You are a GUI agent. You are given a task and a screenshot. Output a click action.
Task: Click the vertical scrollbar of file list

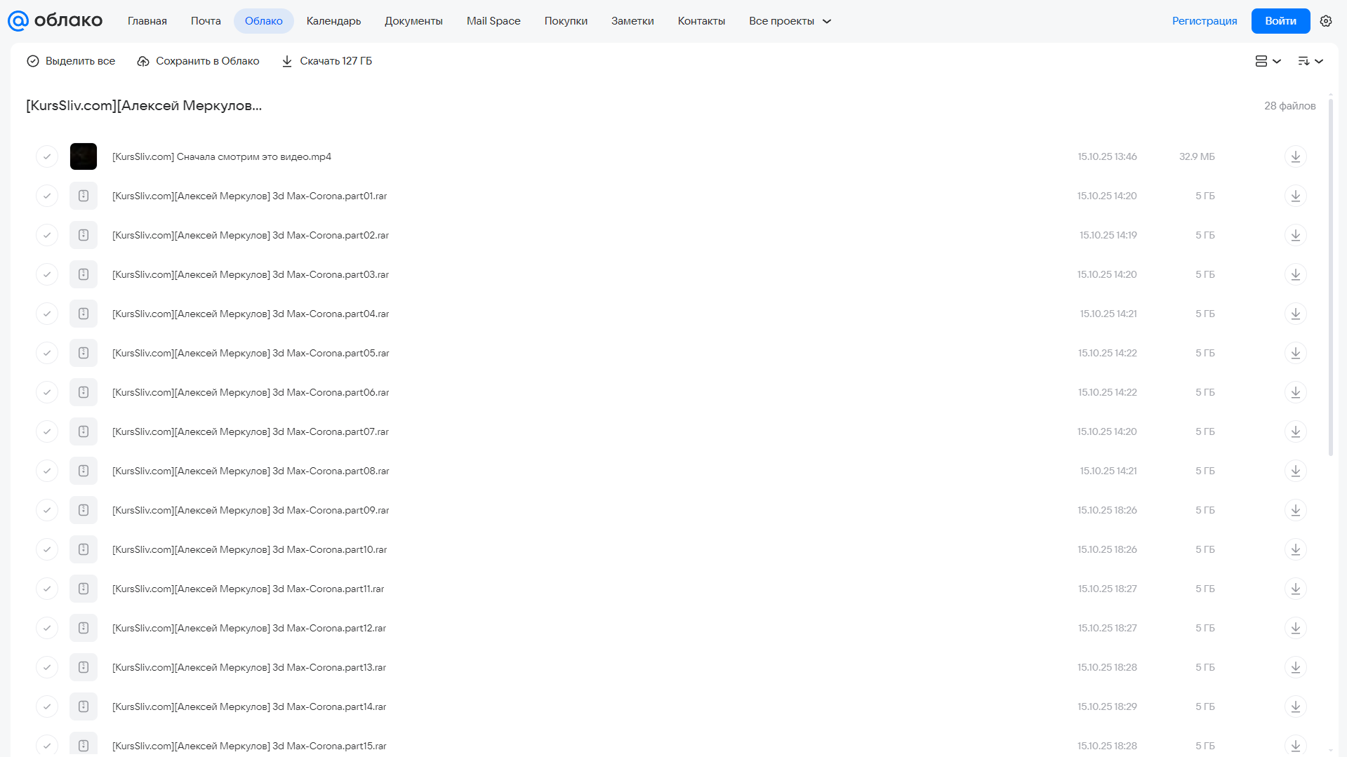coord(1330,277)
